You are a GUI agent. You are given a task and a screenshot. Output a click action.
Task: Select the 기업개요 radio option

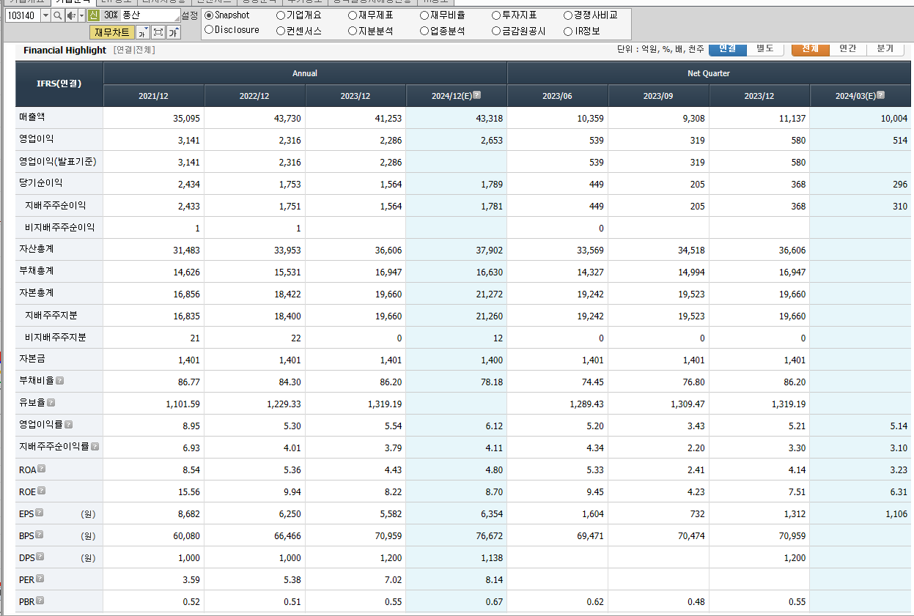[x=281, y=15]
